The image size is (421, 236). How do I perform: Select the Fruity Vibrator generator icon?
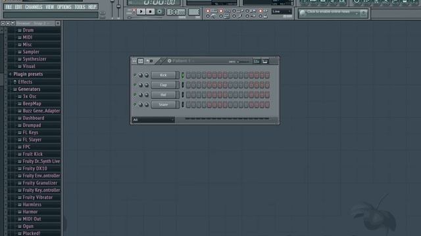20,197
